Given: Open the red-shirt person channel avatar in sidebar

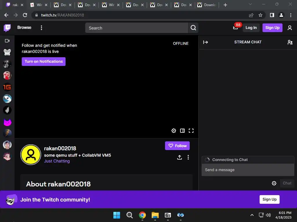Looking at the screenshot, I should point(7,75).
